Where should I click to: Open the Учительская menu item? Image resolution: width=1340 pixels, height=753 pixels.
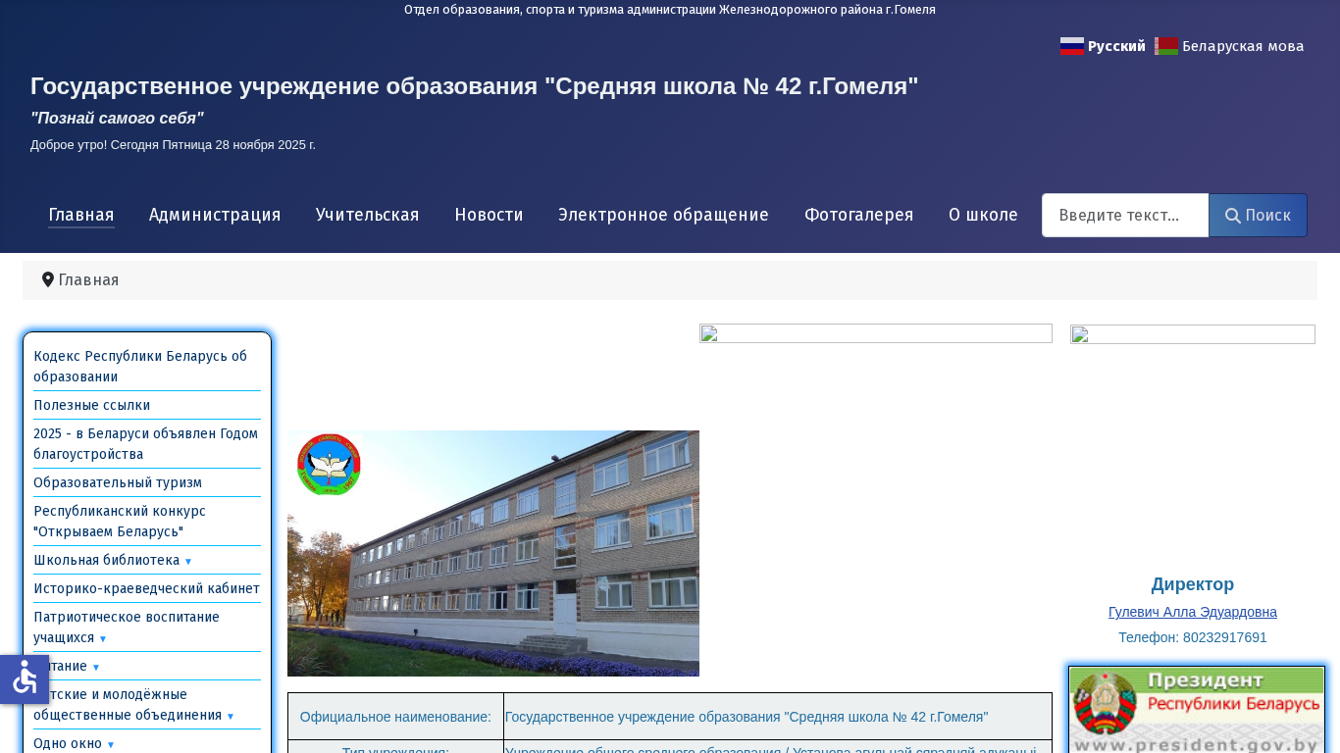click(x=368, y=215)
